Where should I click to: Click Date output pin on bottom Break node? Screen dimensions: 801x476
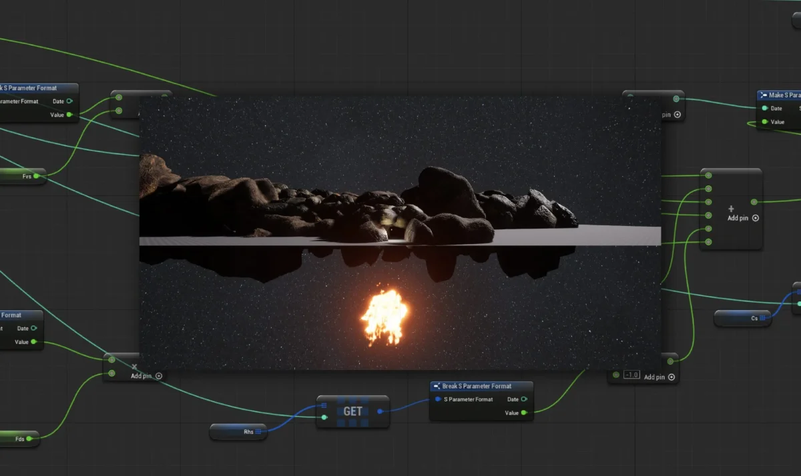click(523, 399)
